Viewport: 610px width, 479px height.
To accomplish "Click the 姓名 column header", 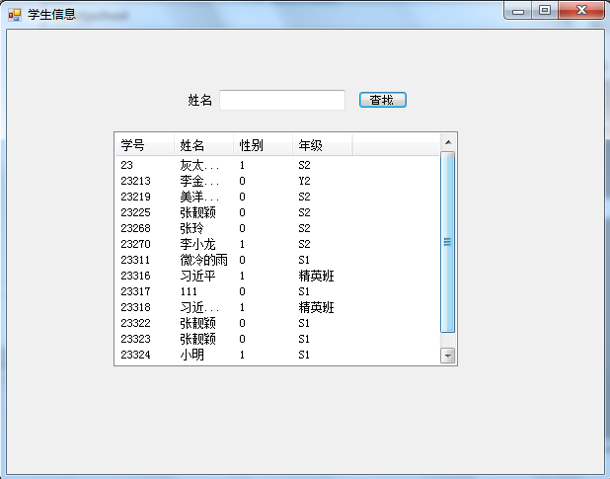I will pyautogui.click(x=203, y=145).
